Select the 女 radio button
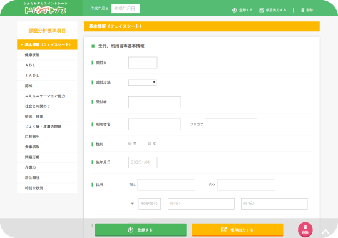This screenshot has height=238, width=338. 150,143
